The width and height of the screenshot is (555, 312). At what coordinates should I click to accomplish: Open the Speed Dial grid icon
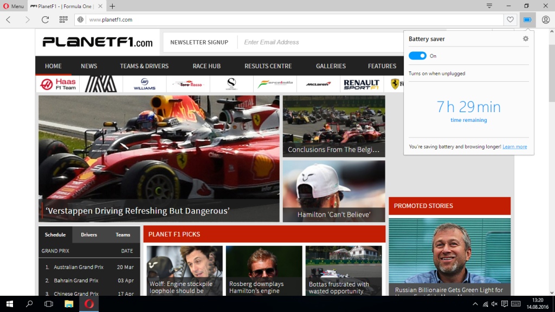click(x=63, y=19)
